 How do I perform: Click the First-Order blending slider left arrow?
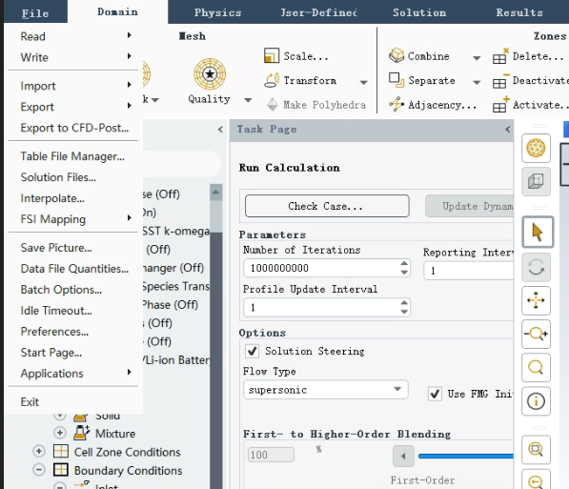click(x=403, y=456)
